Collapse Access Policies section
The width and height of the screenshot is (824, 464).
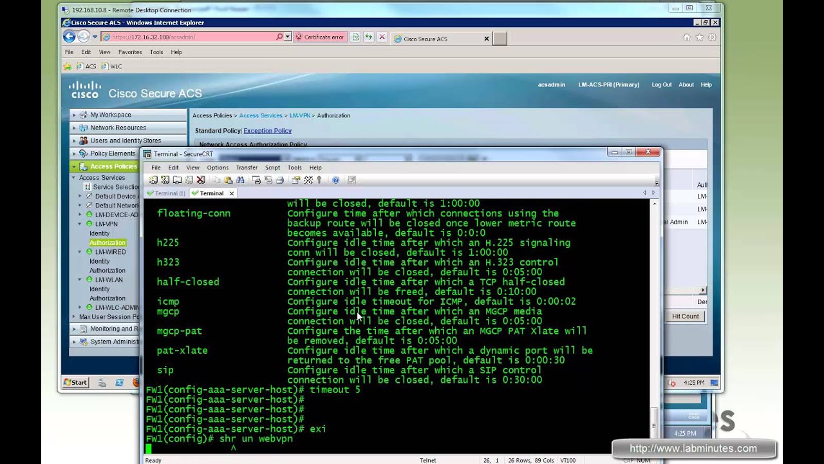point(74,166)
